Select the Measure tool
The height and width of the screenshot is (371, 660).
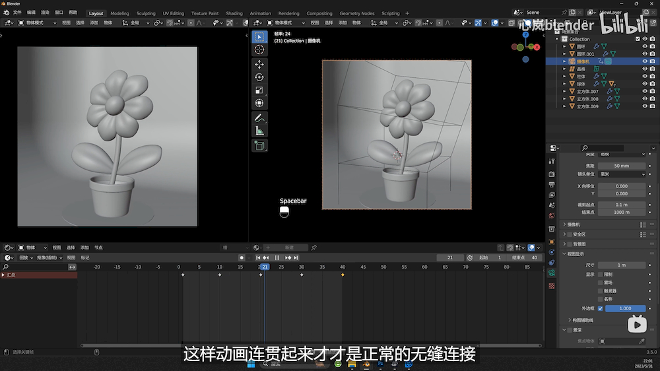pos(259,131)
